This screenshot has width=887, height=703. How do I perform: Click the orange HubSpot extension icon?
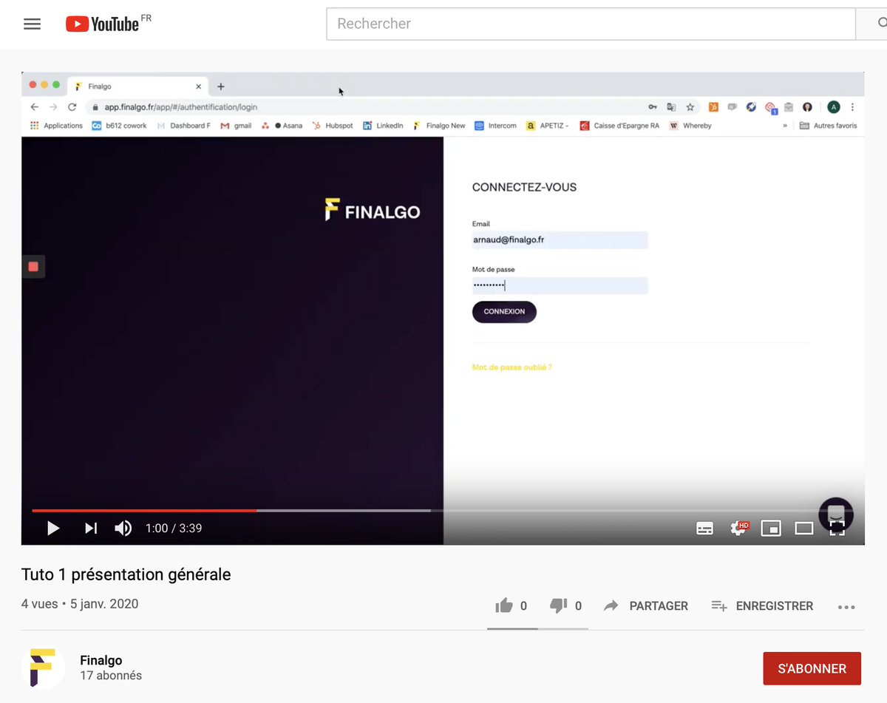click(714, 107)
